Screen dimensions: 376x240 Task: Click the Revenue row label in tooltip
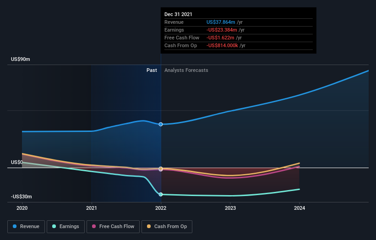pos(174,22)
